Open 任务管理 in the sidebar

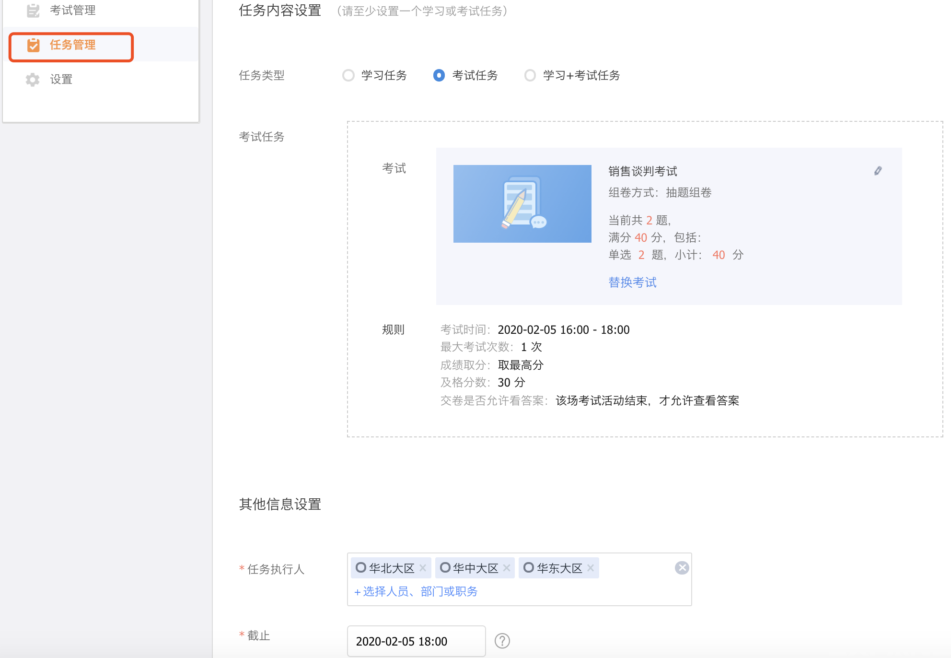[73, 45]
